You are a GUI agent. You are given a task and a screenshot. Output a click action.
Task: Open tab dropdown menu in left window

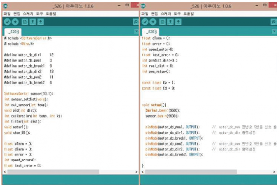pos(136,32)
